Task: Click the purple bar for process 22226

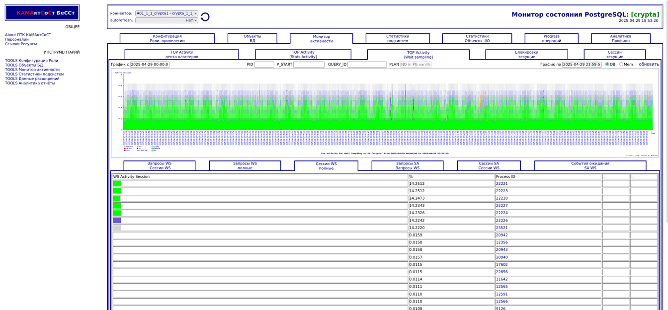Action: coord(117,221)
